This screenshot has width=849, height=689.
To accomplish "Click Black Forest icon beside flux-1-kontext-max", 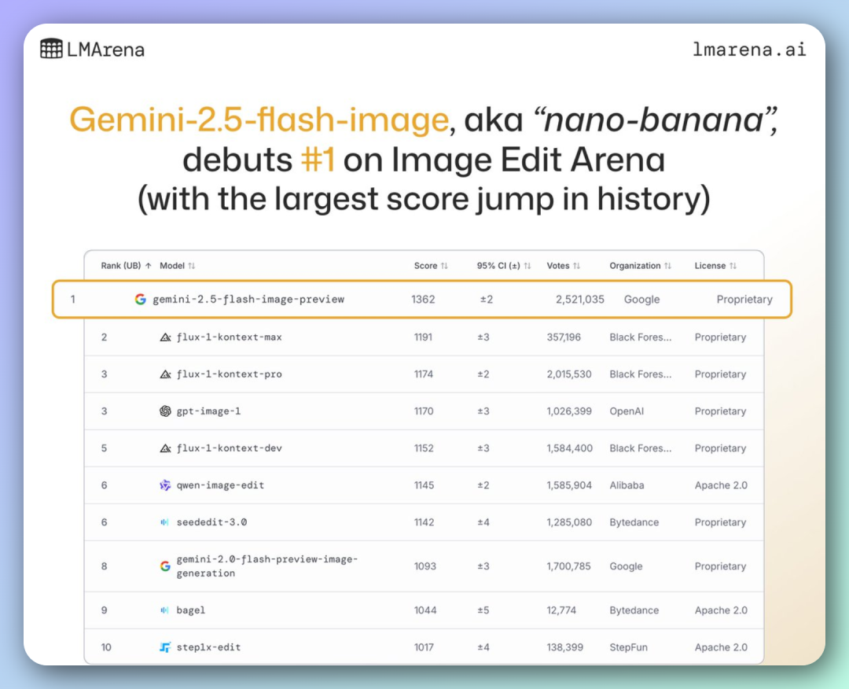I will pos(165,337).
